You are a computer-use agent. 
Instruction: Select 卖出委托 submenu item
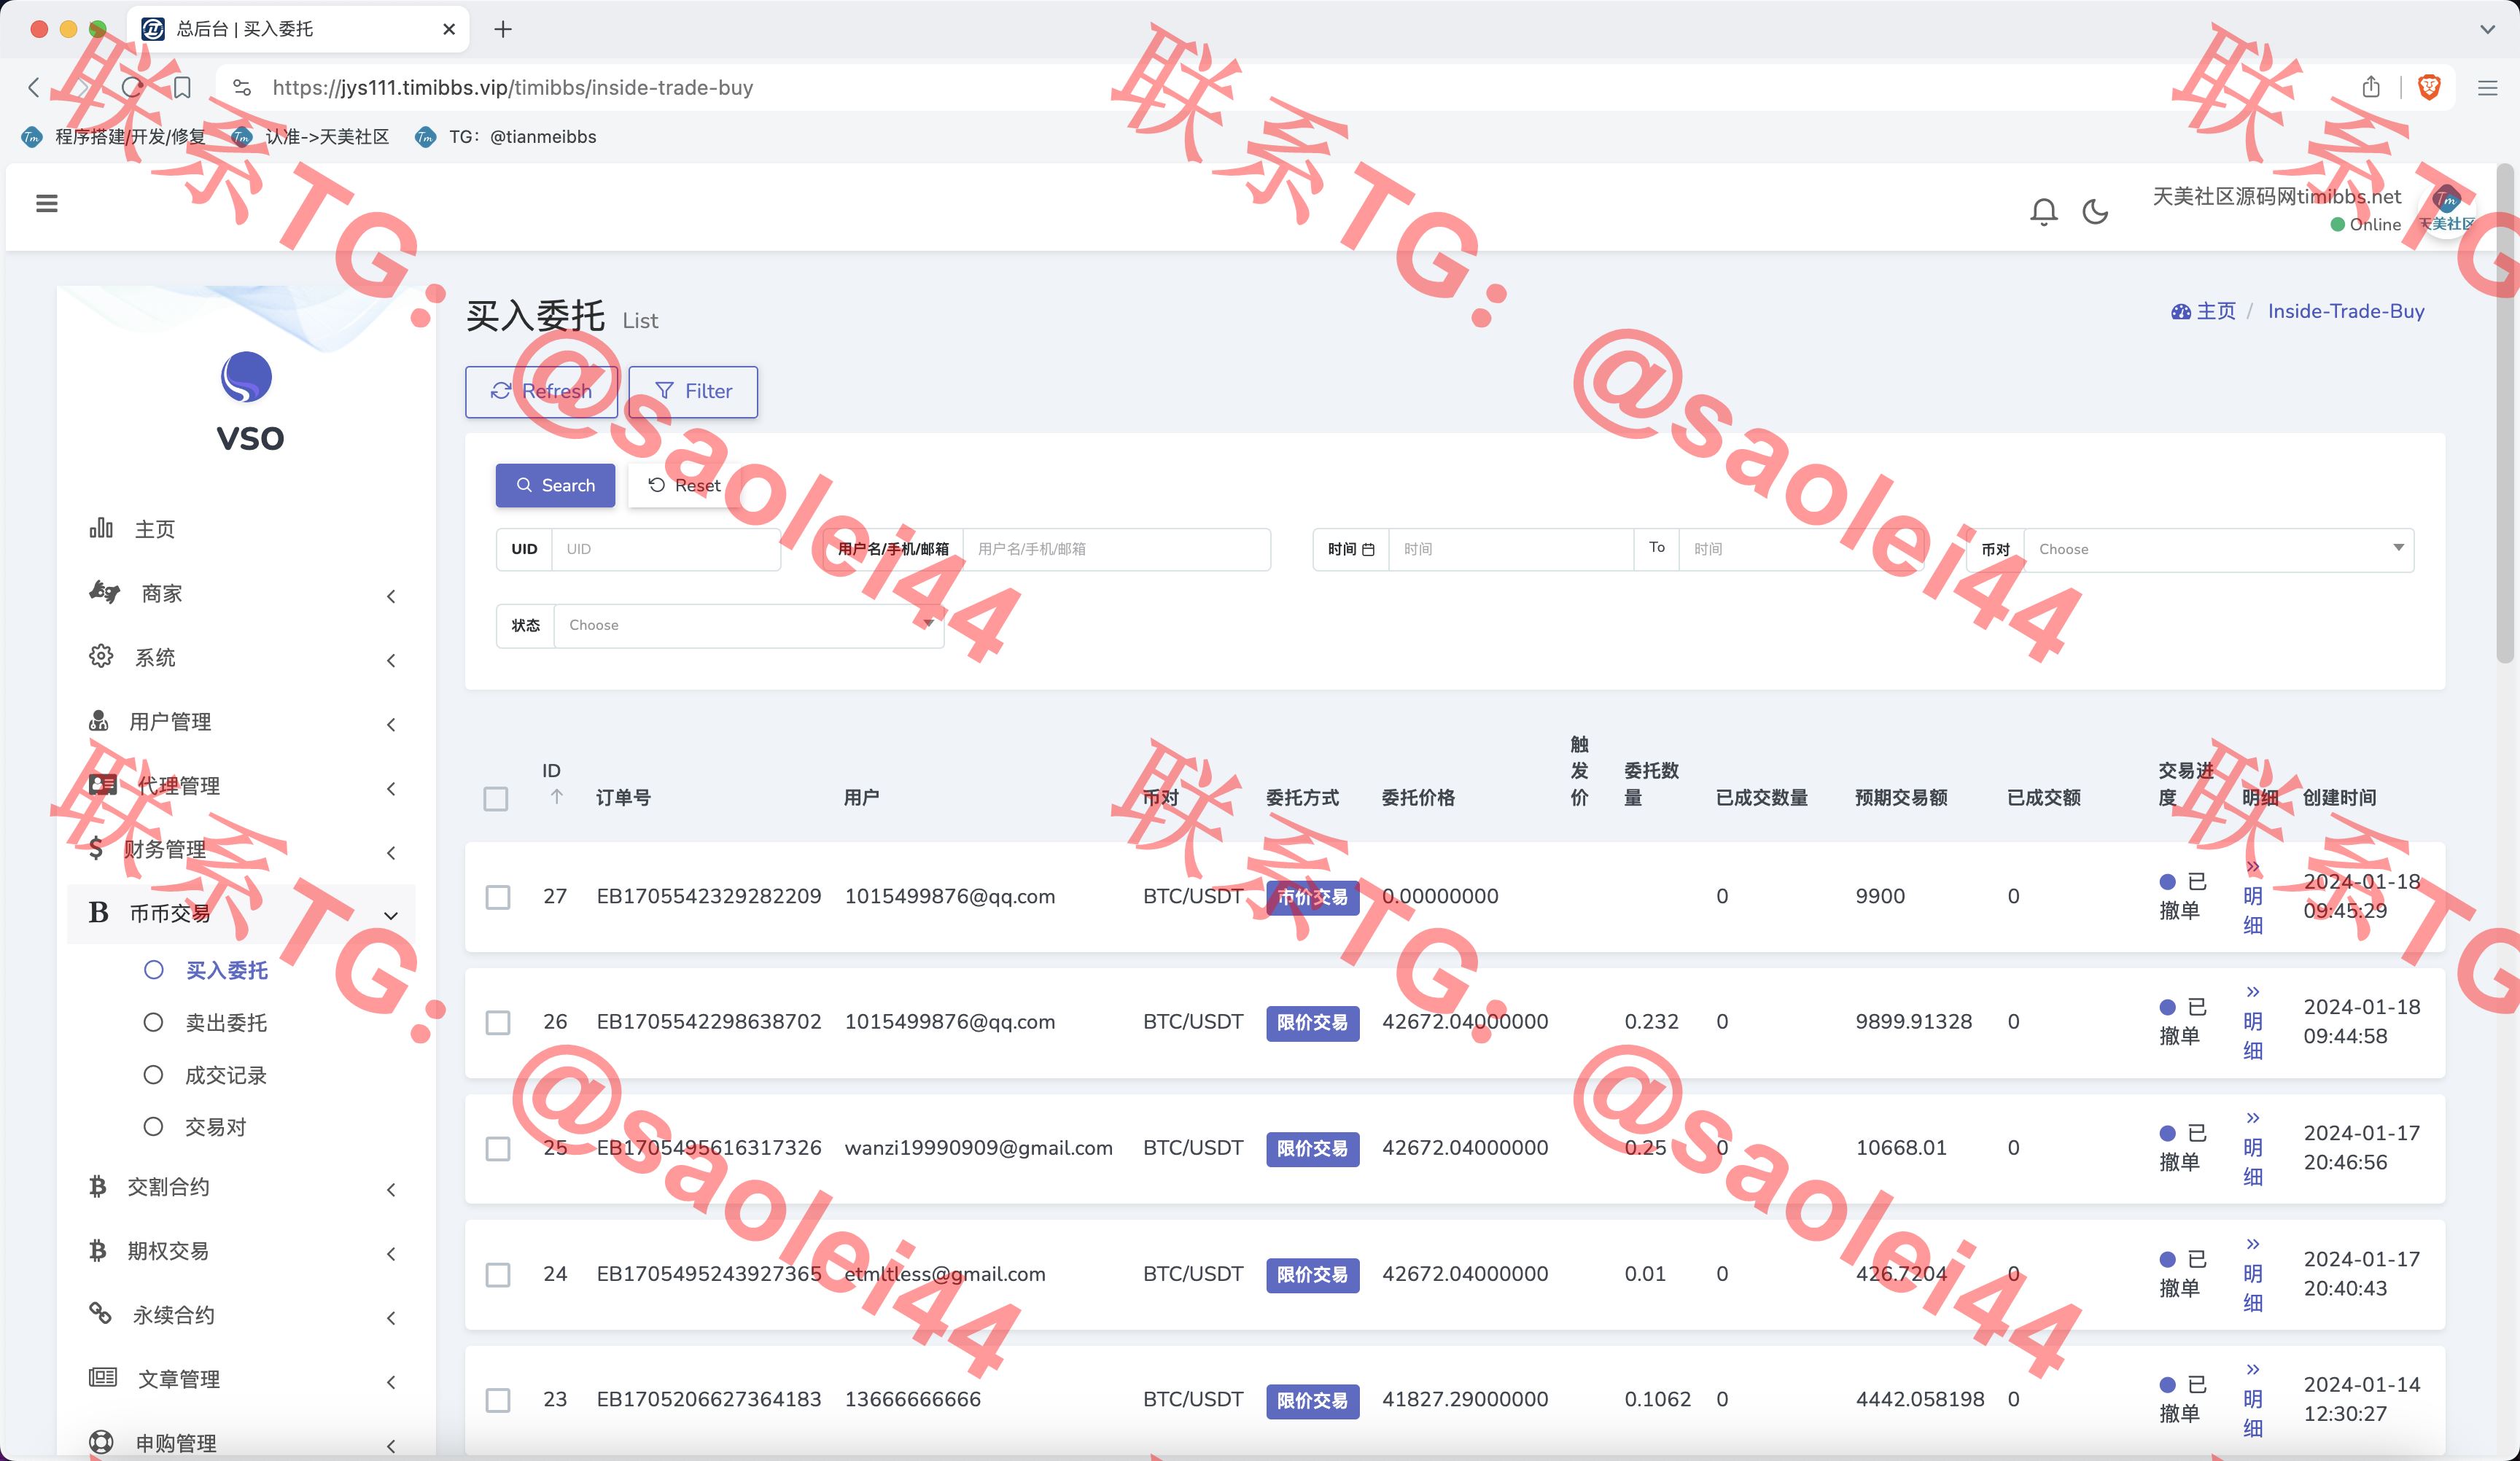coord(226,1022)
